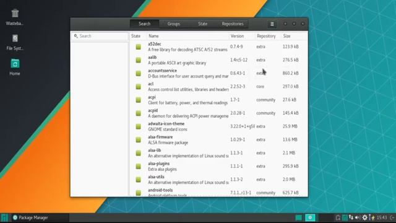
Task: Open the Home folder desktop icon
Action: (15, 64)
